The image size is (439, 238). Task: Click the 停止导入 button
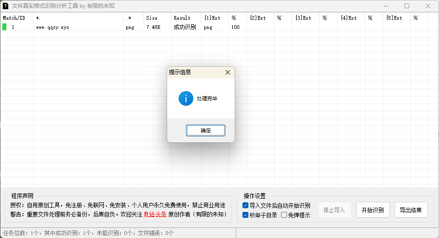[x=334, y=210]
